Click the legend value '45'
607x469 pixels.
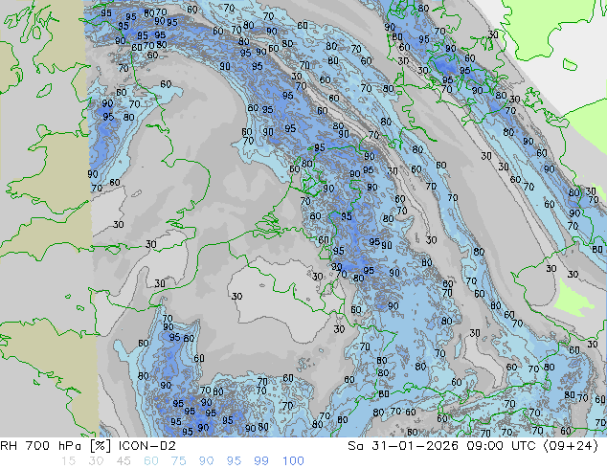click(124, 461)
